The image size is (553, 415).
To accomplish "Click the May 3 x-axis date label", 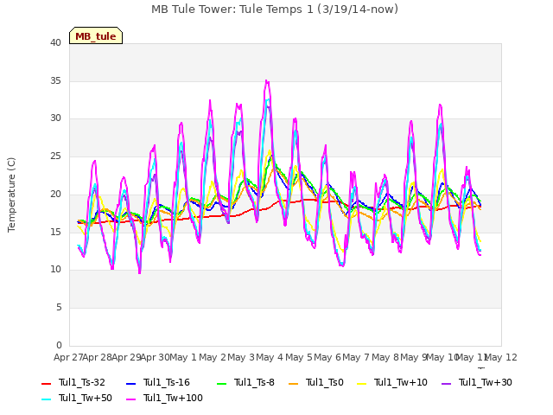I will [241, 357].
